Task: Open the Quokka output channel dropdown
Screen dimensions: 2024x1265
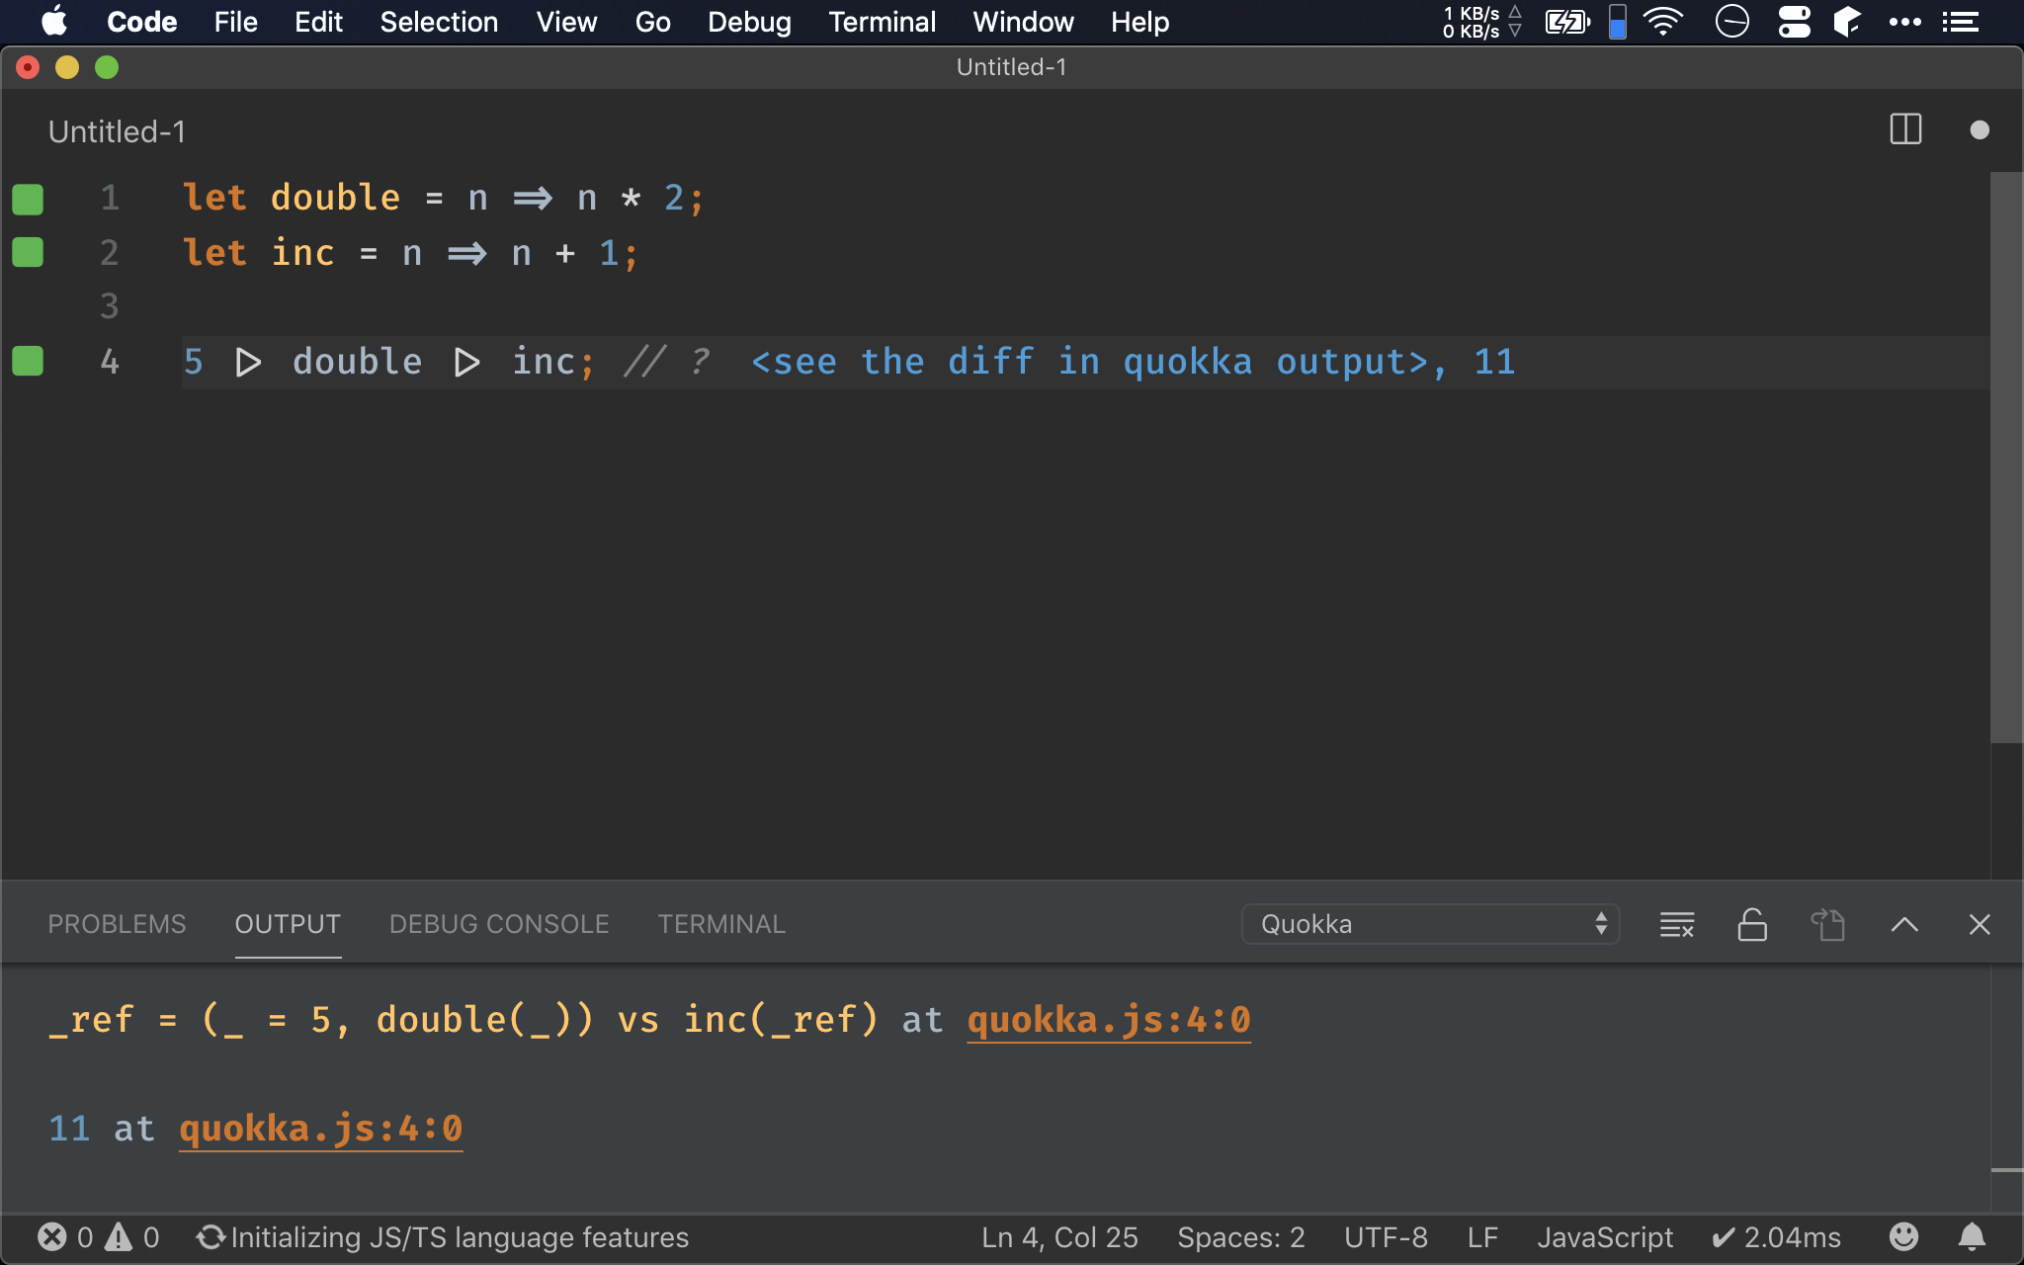Action: click(1430, 924)
